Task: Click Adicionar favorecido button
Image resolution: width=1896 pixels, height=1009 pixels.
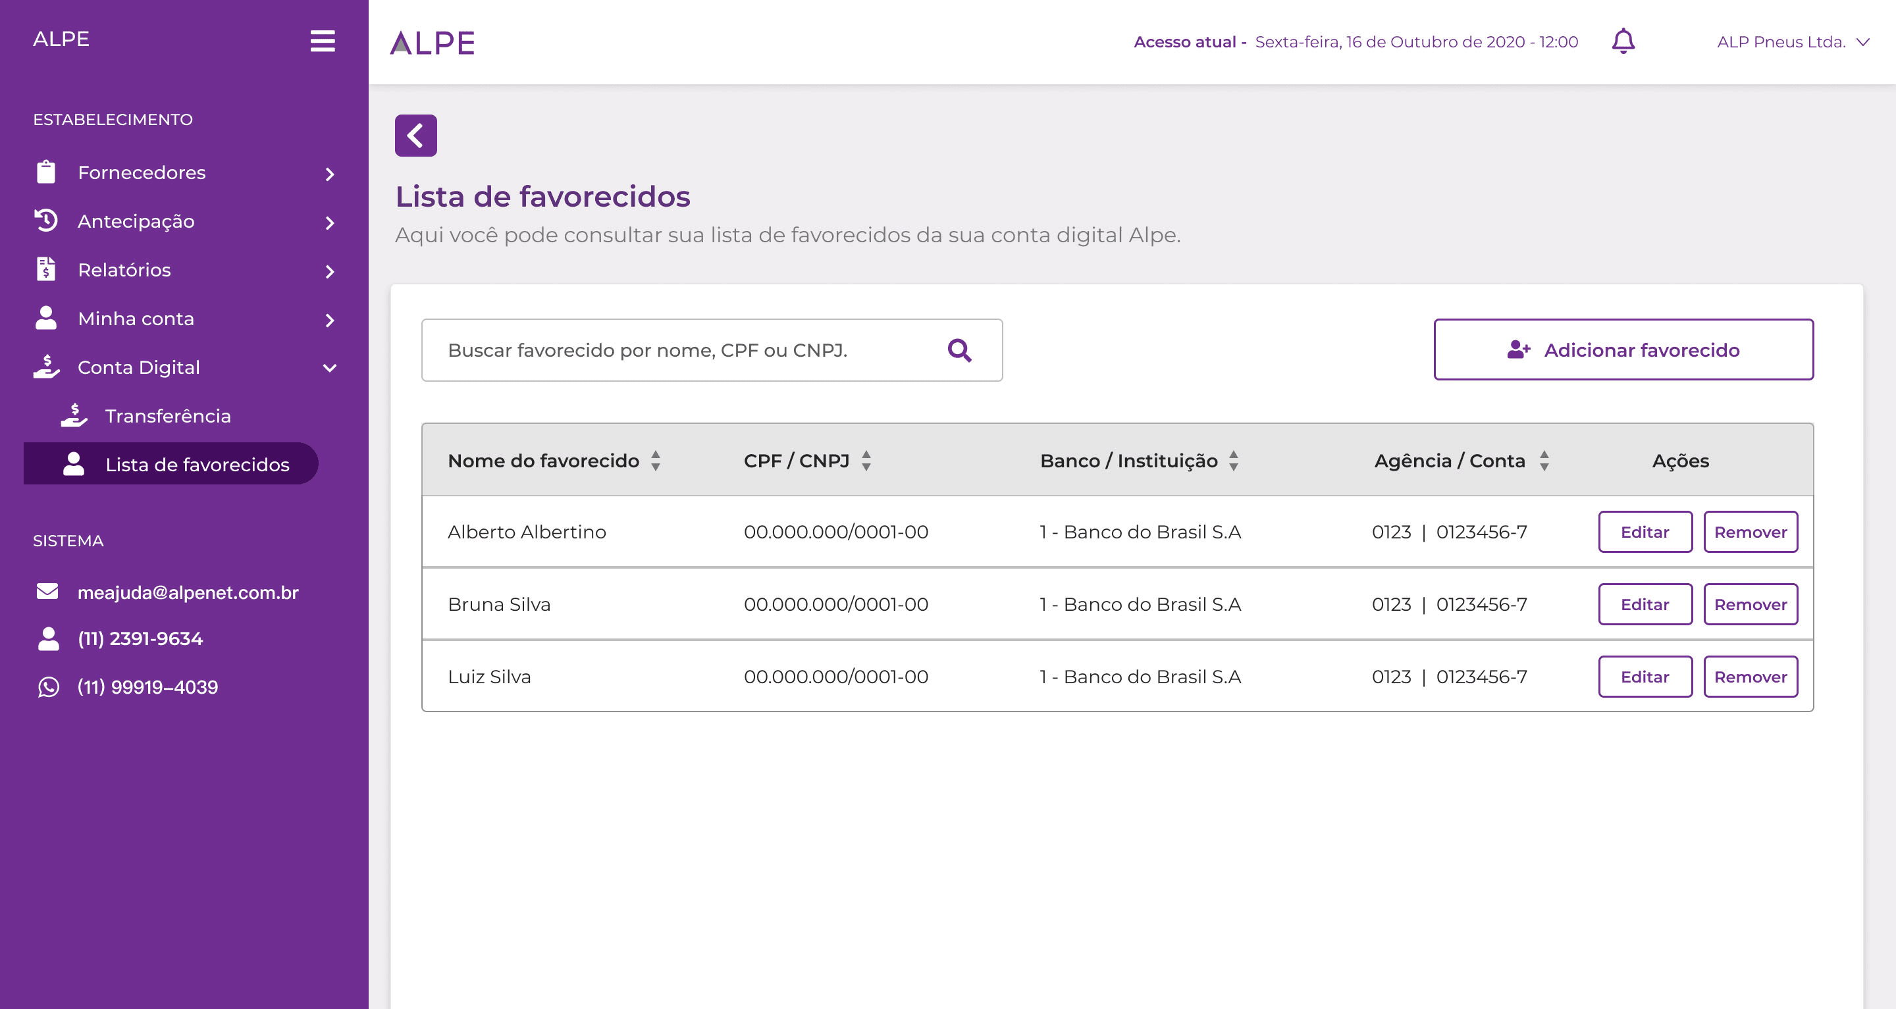Action: point(1623,349)
